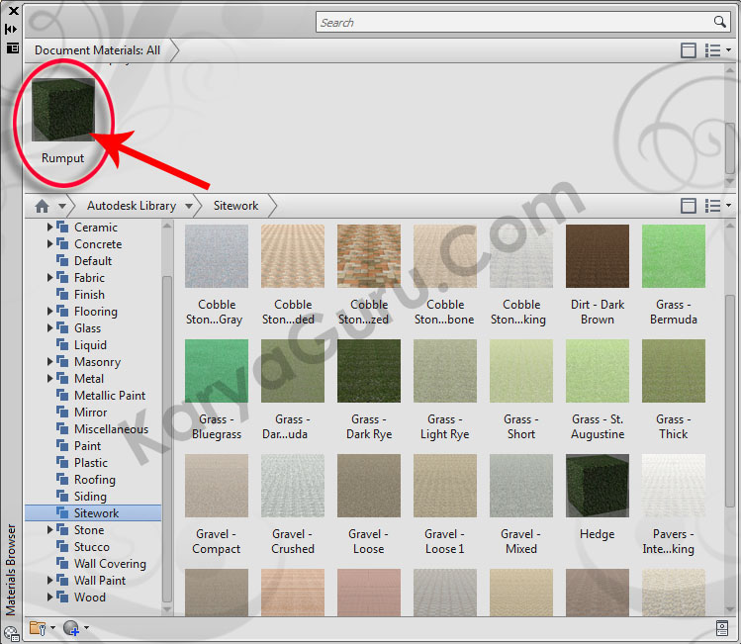Open view options dropdown for Autodesk Library
The image size is (741, 644).
click(717, 206)
